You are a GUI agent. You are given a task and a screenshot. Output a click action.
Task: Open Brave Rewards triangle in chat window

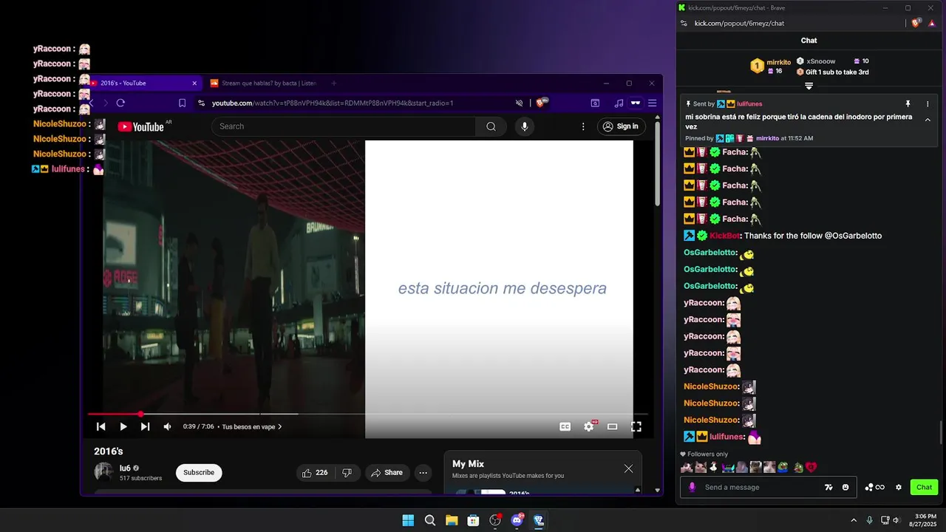[x=932, y=23]
